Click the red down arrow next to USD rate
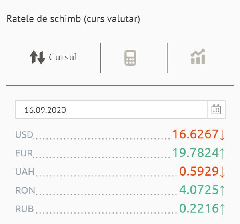This screenshot has height=224, width=240. pos(222,135)
